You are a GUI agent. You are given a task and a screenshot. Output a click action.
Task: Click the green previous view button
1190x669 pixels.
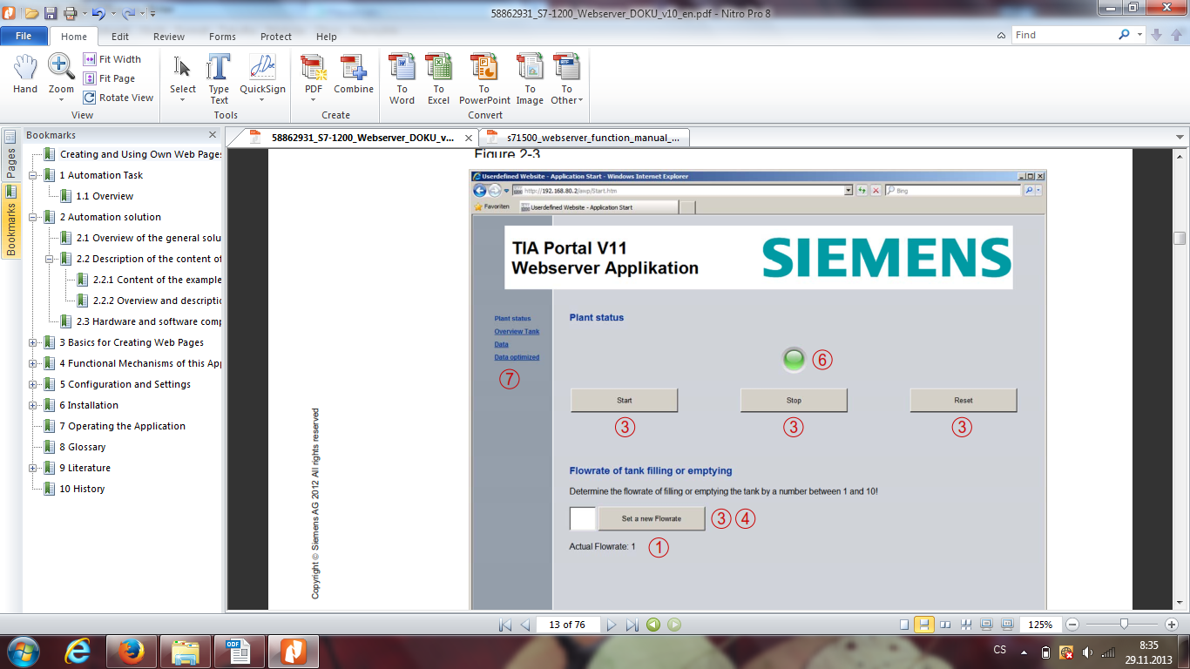(x=653, y=625)
